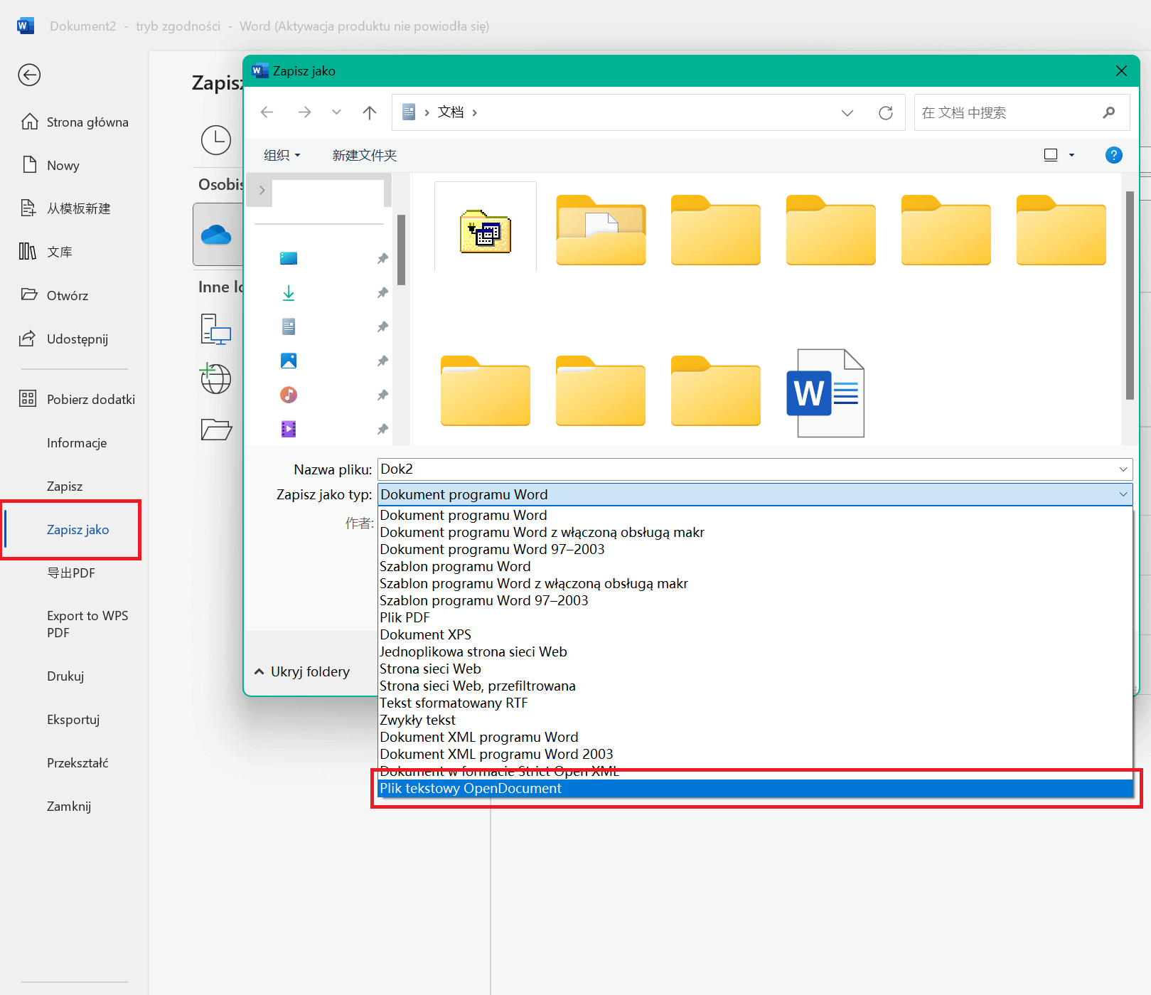Click 导出PDF export option

[x=71, y=573]
